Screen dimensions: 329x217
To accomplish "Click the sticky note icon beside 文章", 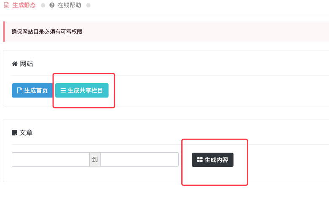I will pyautogui.click(x=15, y=133).
